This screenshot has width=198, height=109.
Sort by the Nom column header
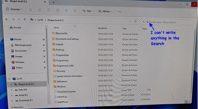coord(56,27)
